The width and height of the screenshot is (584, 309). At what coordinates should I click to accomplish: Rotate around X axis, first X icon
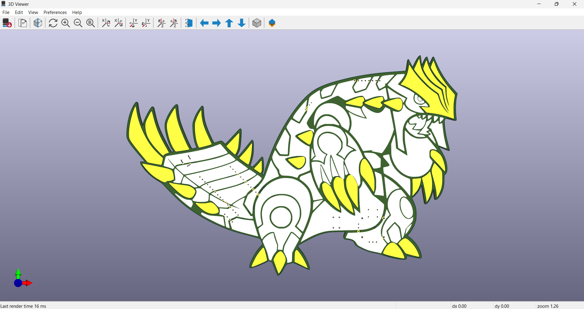[x=106, y=23]
